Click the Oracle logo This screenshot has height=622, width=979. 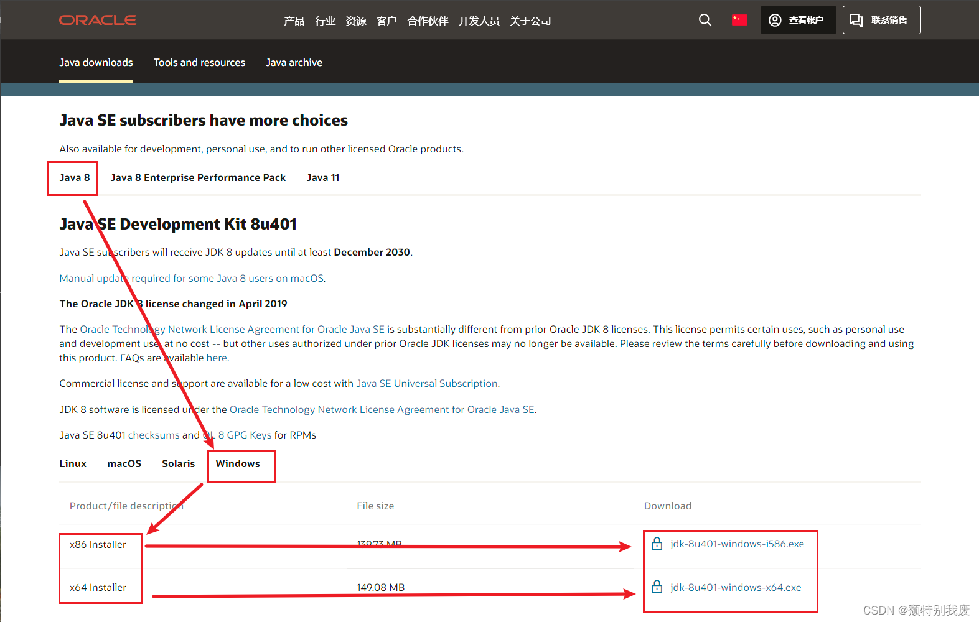click(98, 20)
